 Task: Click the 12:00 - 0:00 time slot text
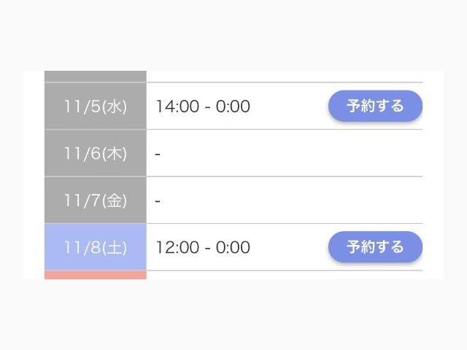[x=202, y=247]
